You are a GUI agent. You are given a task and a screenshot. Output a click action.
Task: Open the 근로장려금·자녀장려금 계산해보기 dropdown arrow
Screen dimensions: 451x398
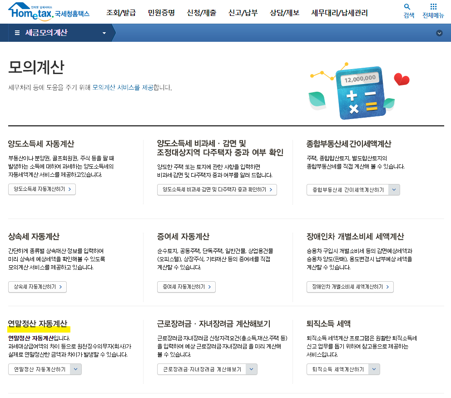pos(251,369)
